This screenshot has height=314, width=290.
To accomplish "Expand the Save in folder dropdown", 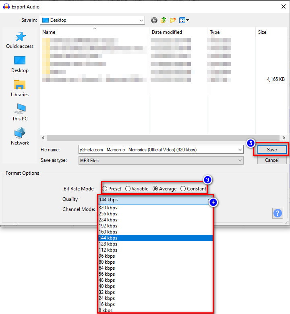I will point(141,20).
